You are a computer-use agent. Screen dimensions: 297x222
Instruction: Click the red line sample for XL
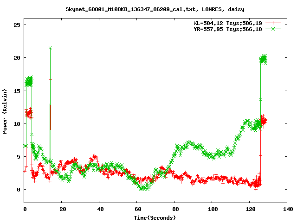point(273,23)
